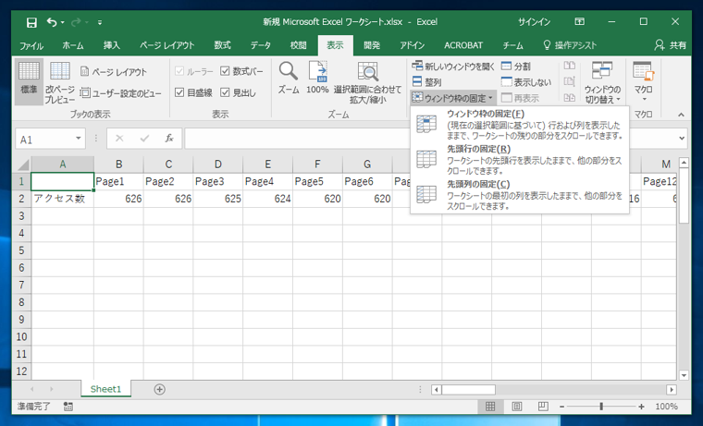This screenshot has height=426, width=703.
Task: Expand the formula bar chevron
Action: pyautogui.click(x=682, y=139)
